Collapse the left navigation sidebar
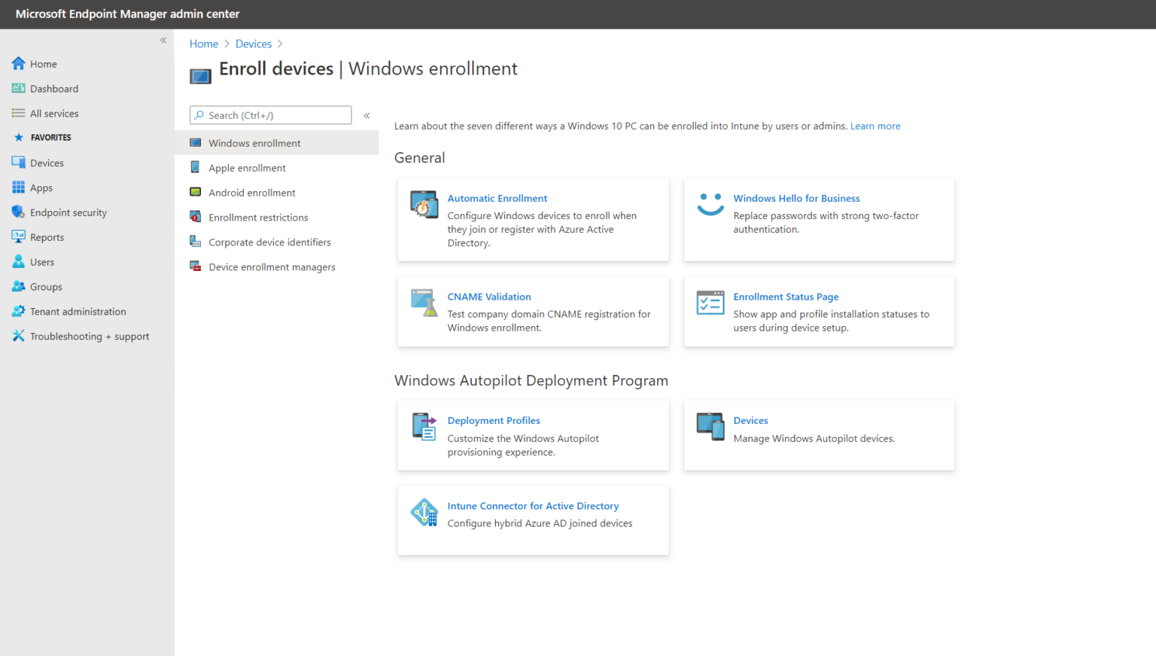1156x656 pixels. pos(163,41)
